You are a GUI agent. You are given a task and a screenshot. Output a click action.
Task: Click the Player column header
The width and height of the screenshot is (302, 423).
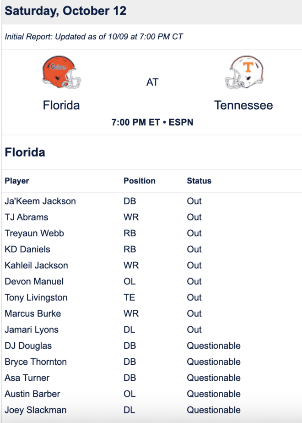coord(16,181)
